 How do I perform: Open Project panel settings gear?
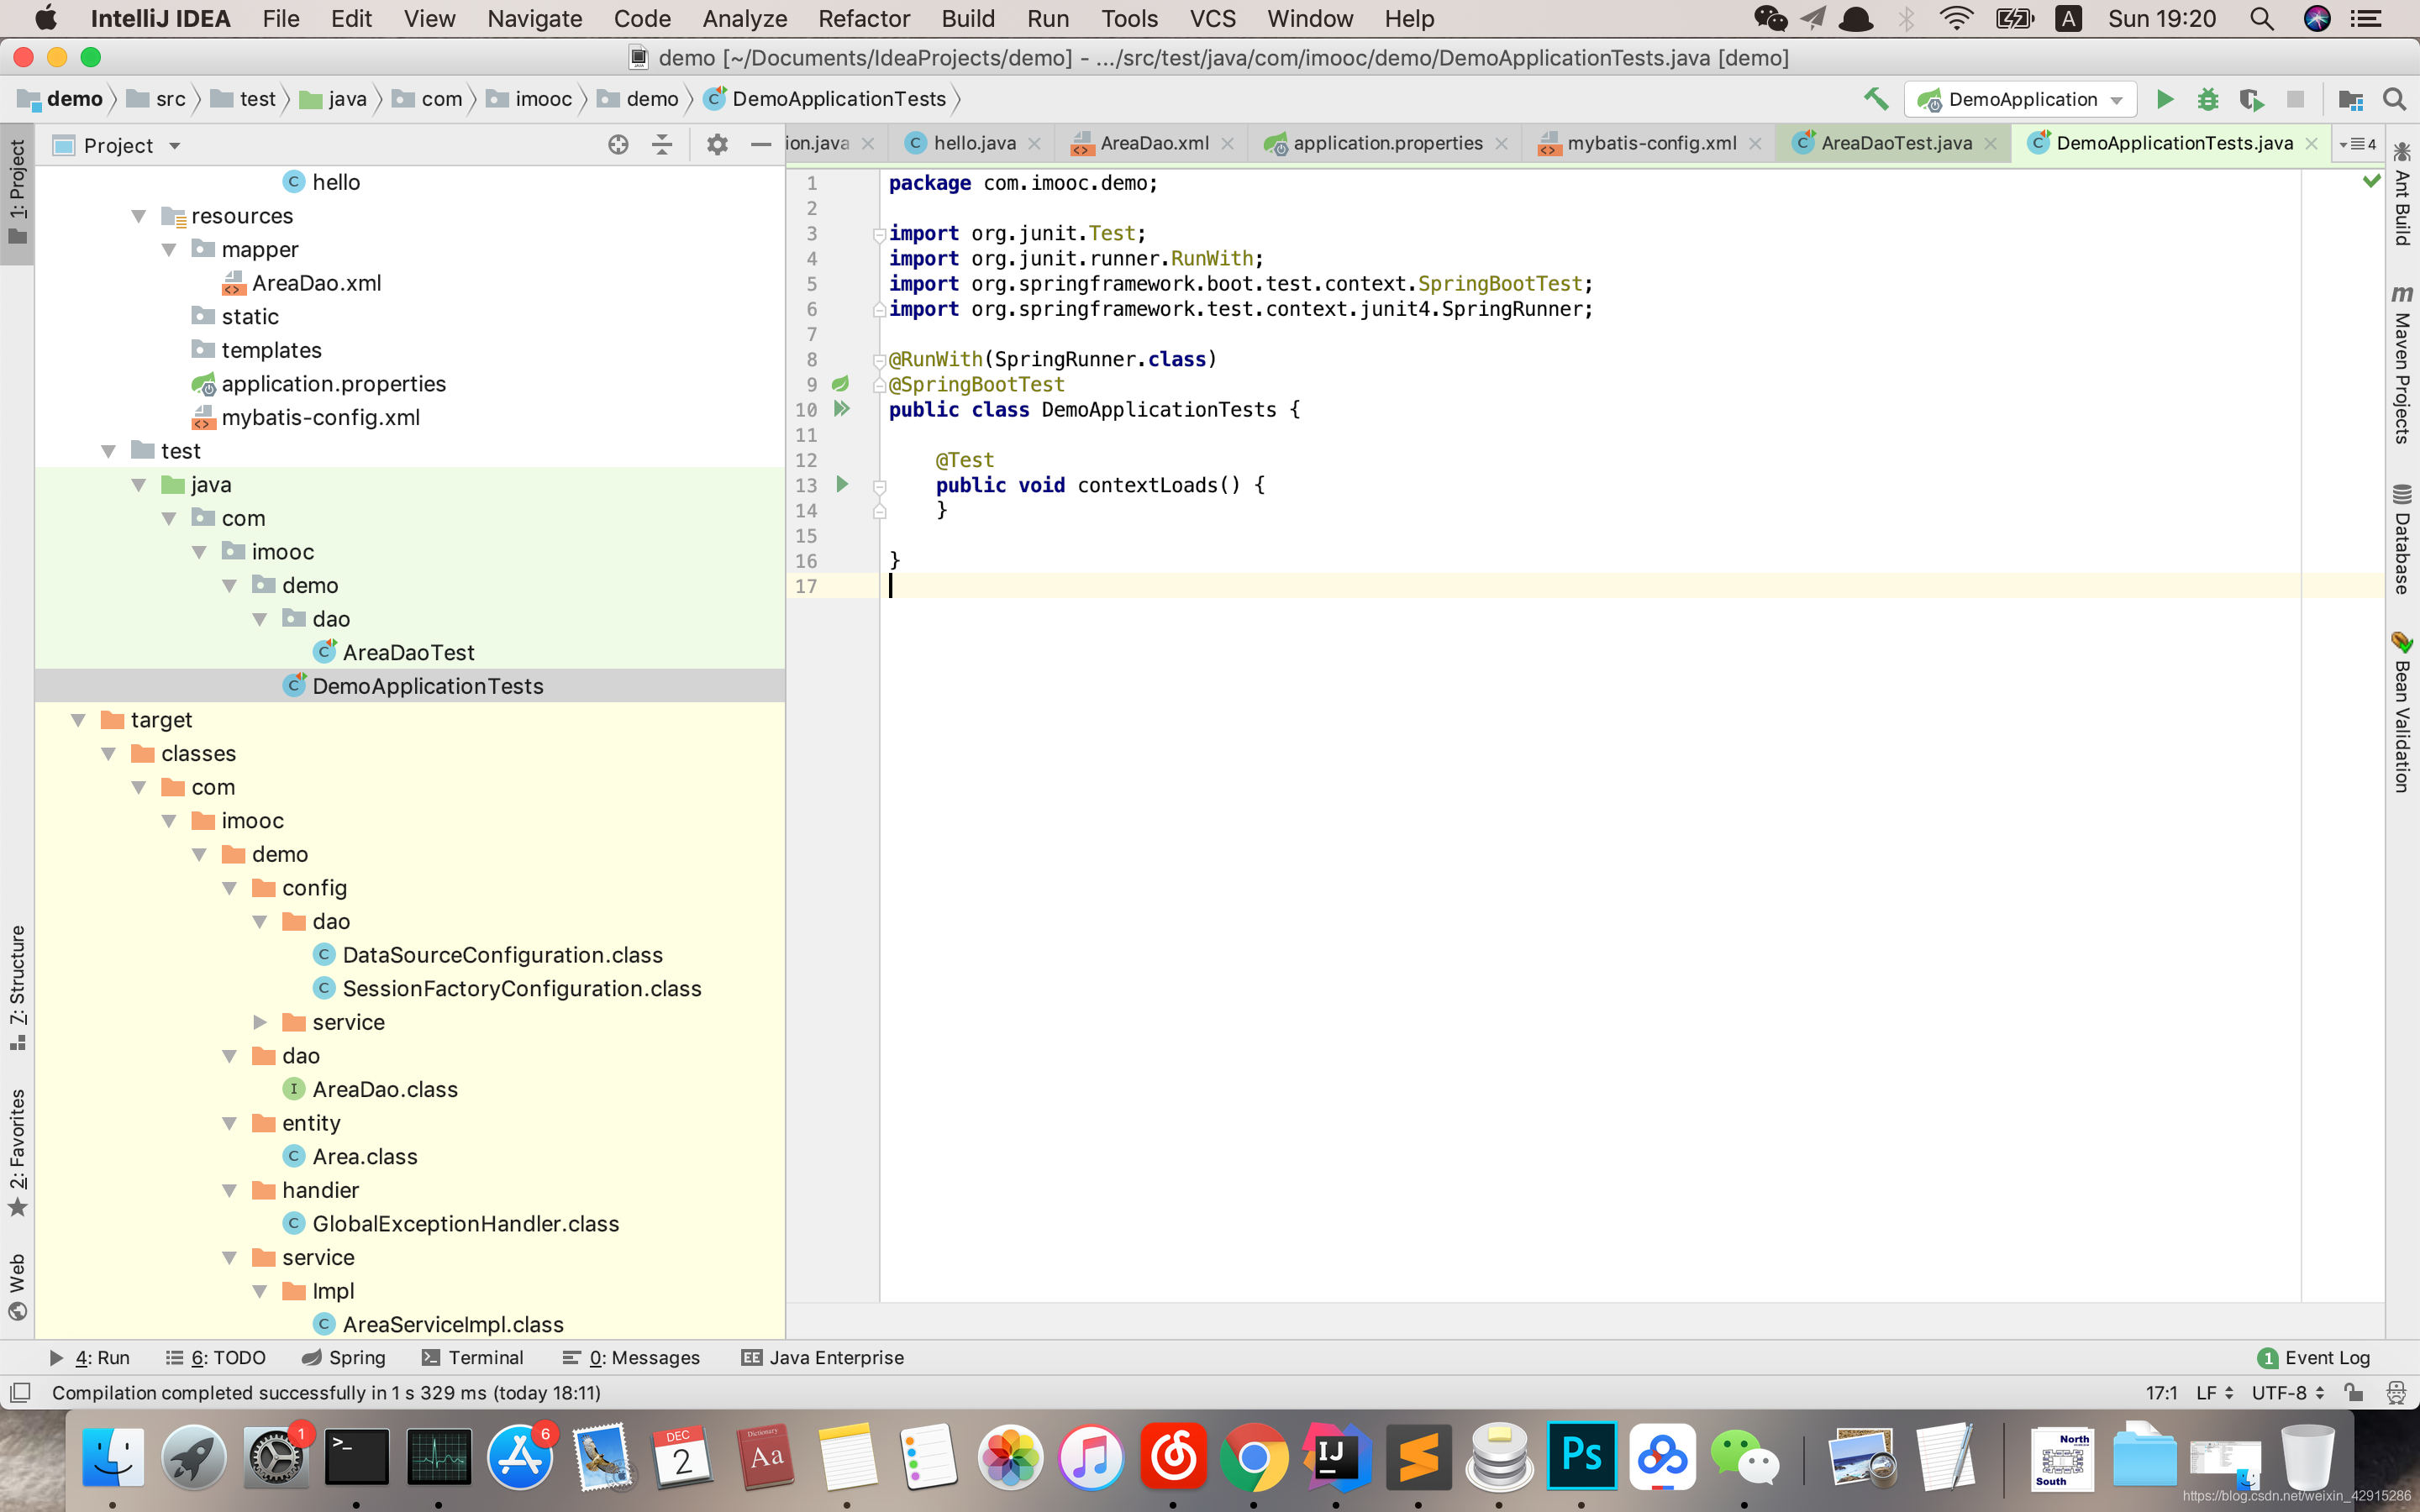(x=717, y=145)
